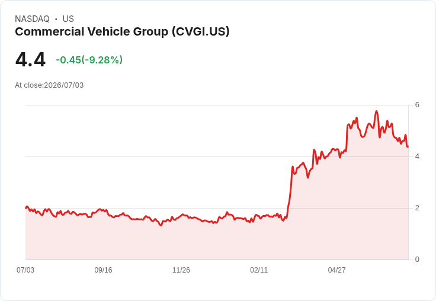Screen dimensions: 436x301
Task: Click the NASDAQ exchange label
Action: pyautogui.click(x=32, y=19)
